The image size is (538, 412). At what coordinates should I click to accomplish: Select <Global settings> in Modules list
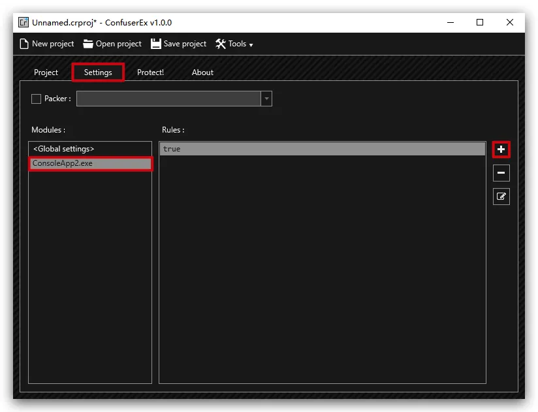tap(64, 149)
